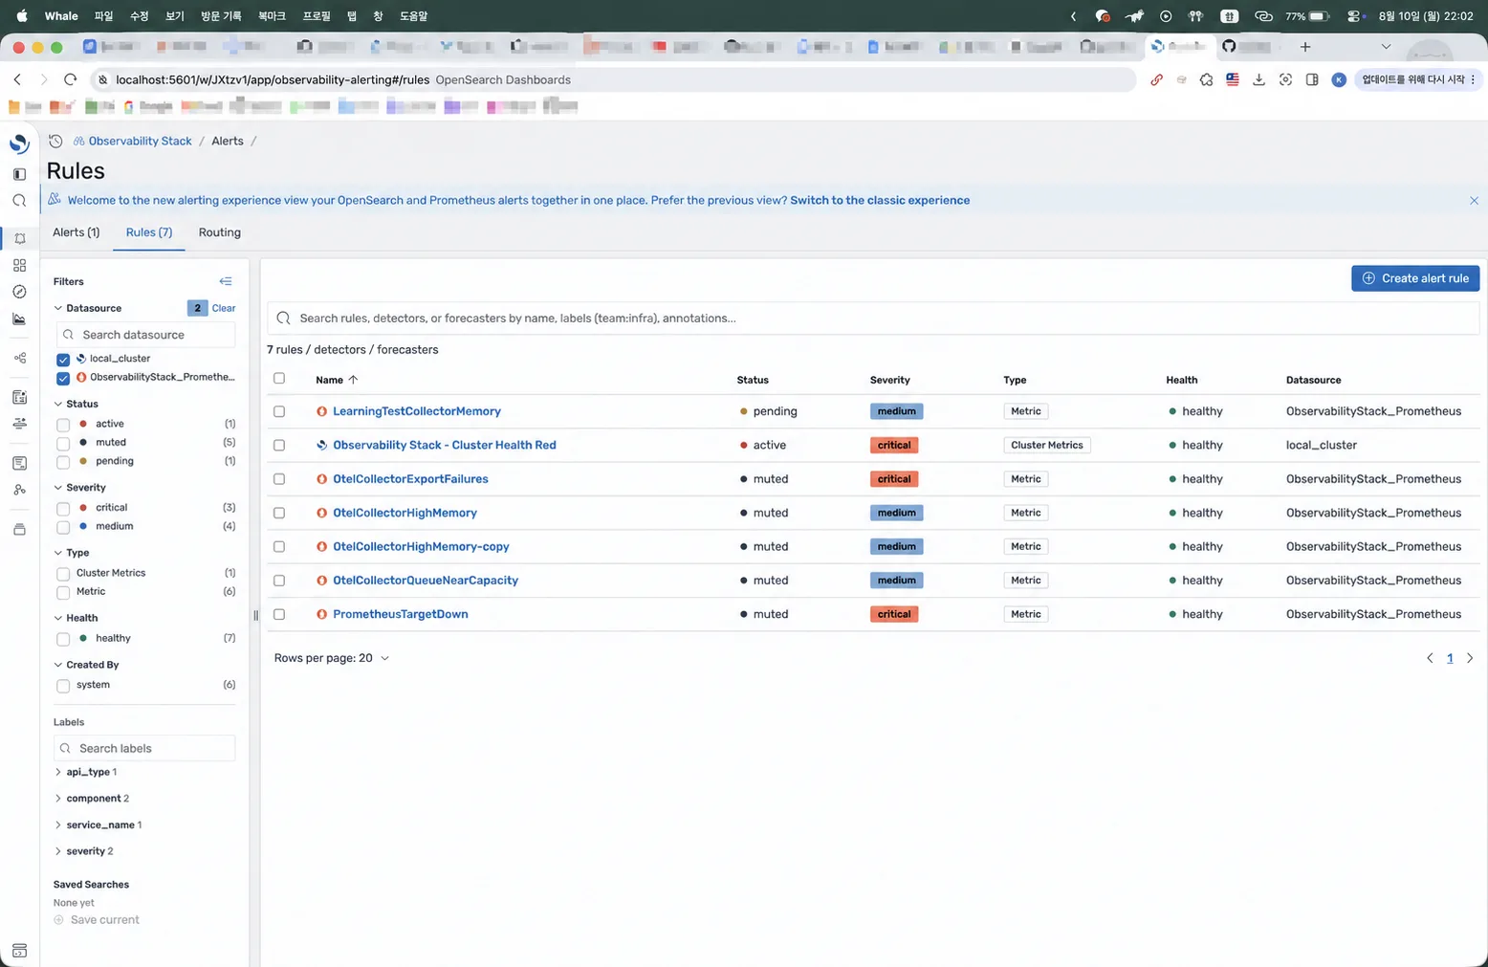This screenshot has height=967, width=1488.
Task: Focus the Search datasource field
Action: [144, 335]
